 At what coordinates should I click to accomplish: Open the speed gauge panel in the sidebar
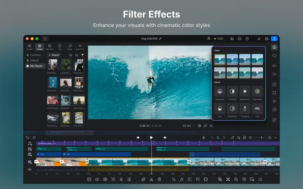point(274,56)
